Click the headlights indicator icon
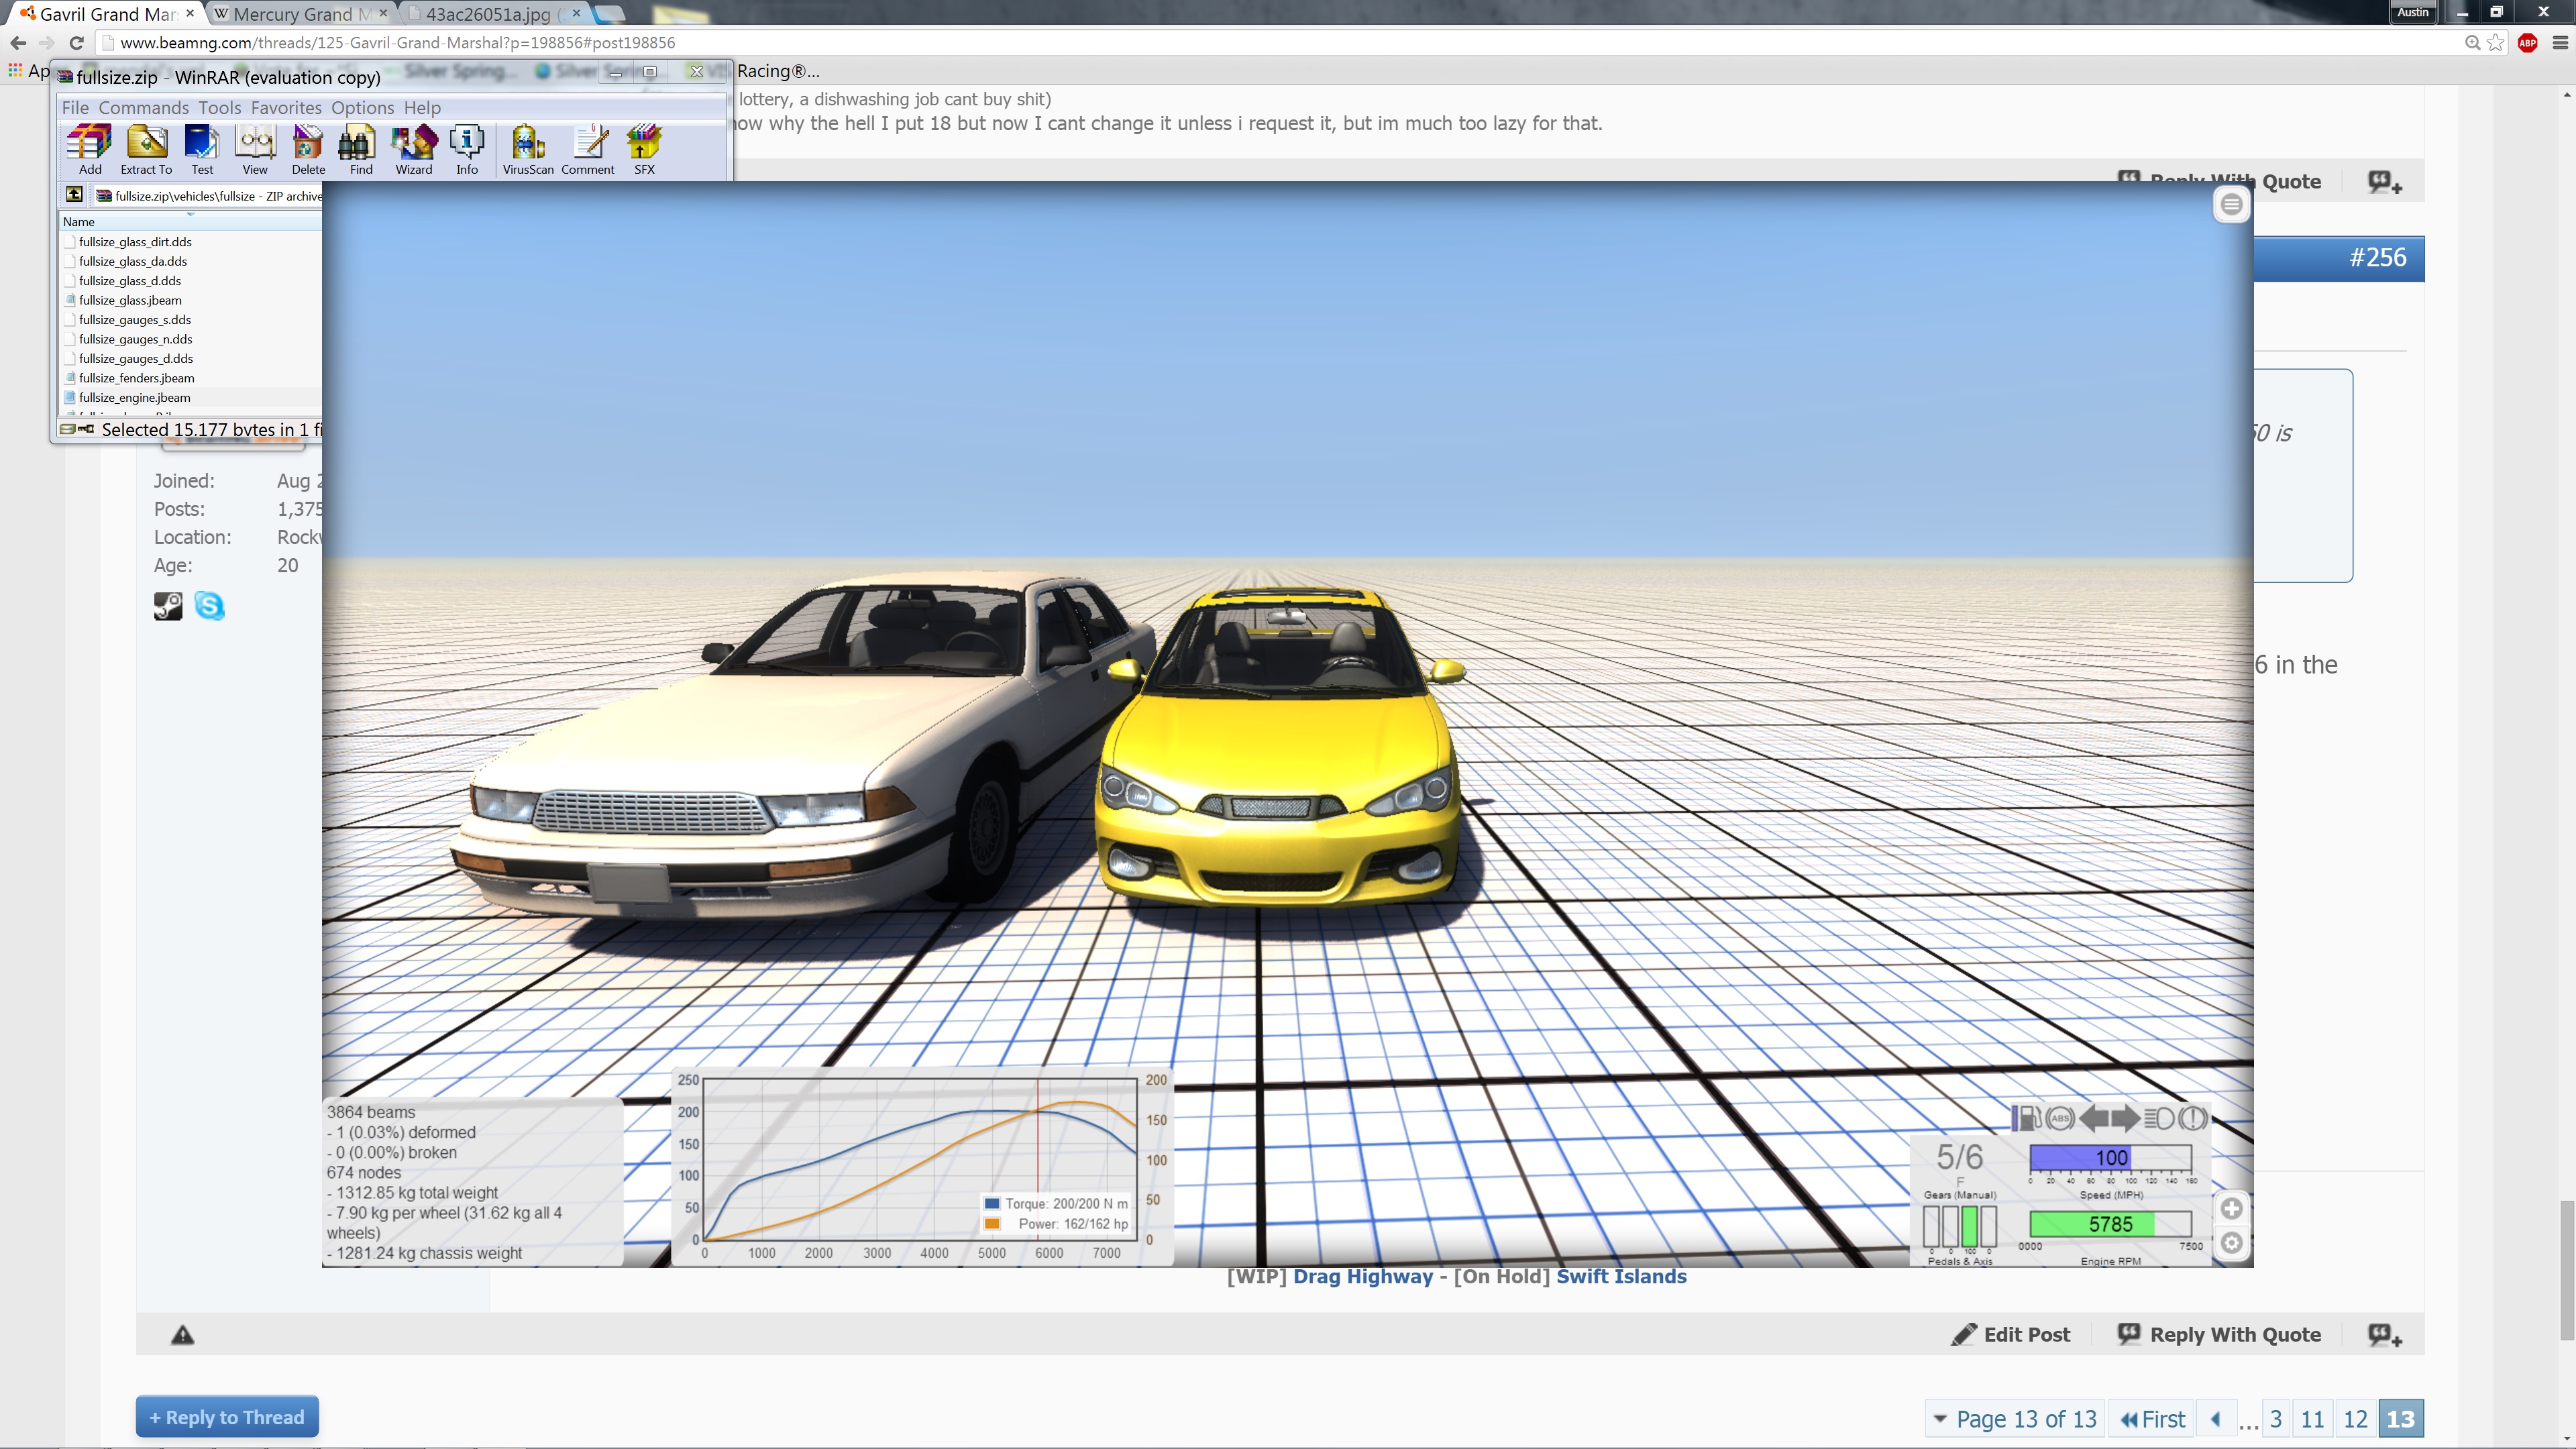This screenshot has height=1449, width=2576. (2159, 1118)
